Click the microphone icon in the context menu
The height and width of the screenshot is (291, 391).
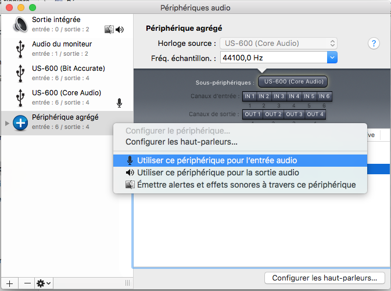tap(130, 160)
